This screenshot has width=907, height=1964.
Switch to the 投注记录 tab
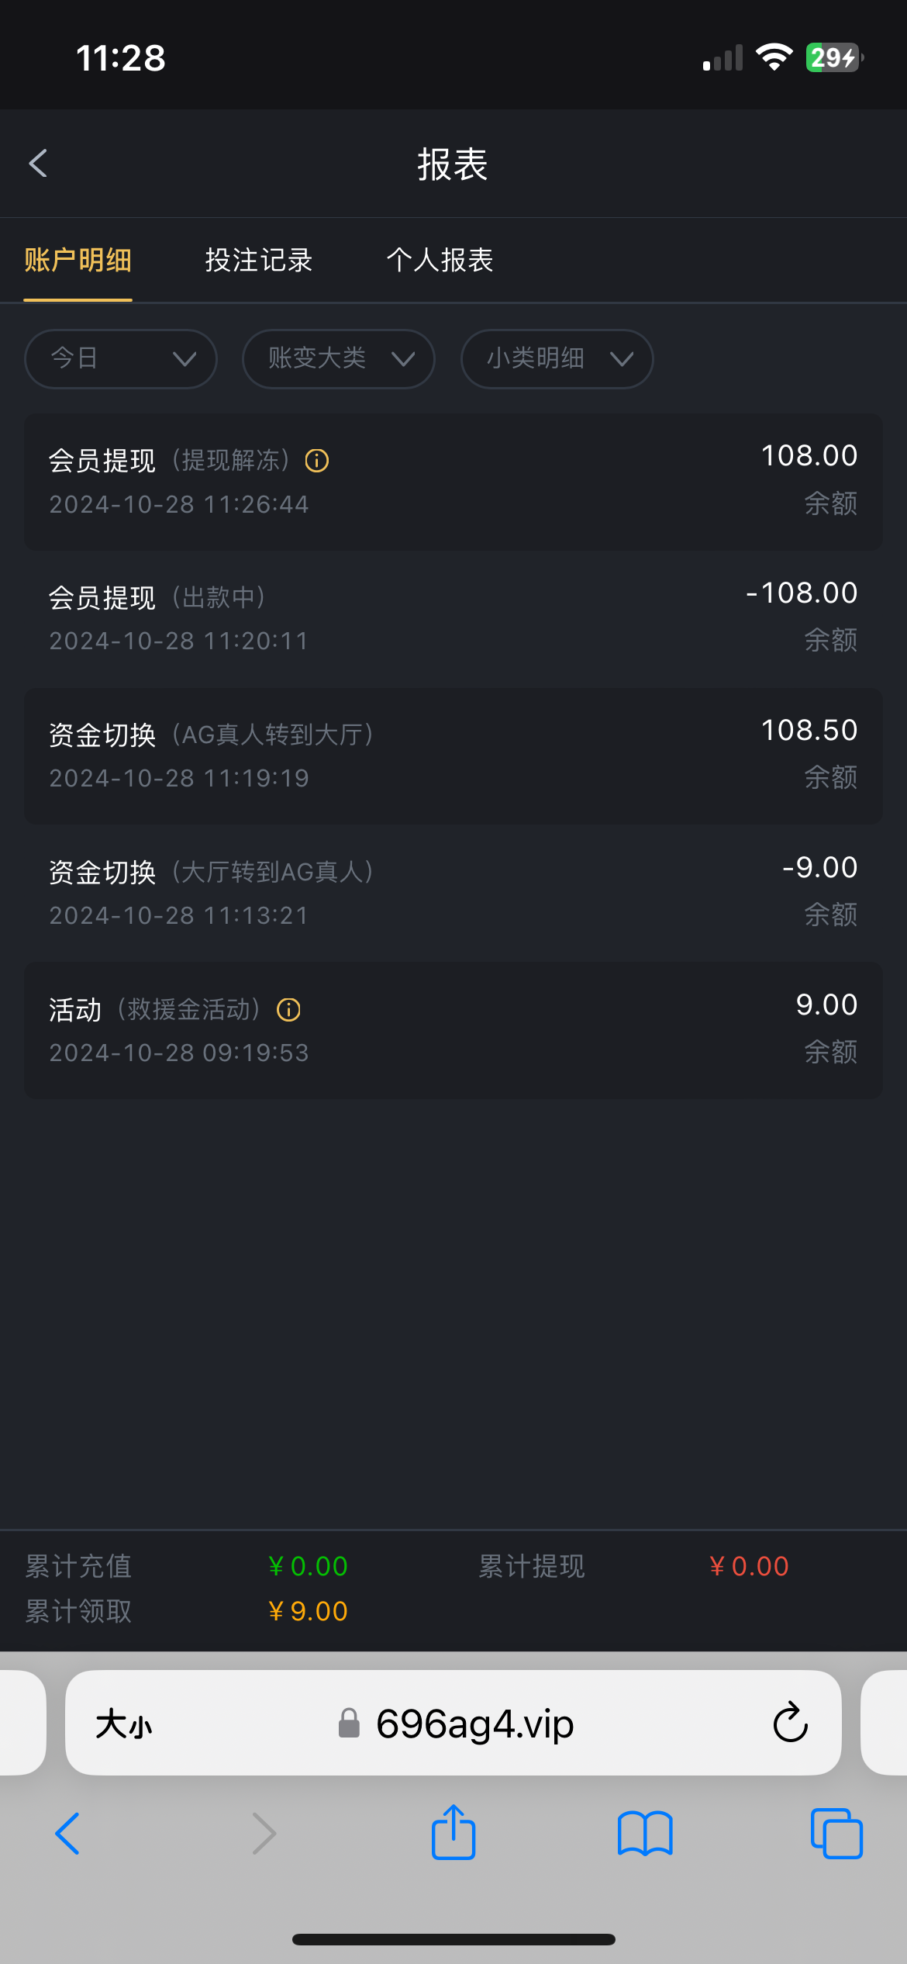pos(259,260)
